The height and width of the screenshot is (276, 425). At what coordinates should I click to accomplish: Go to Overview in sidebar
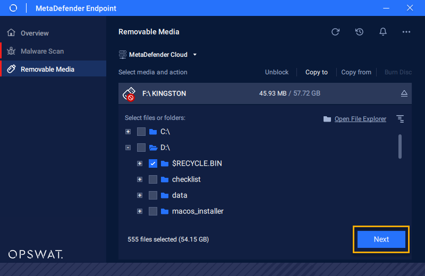(x=53, y=33)
